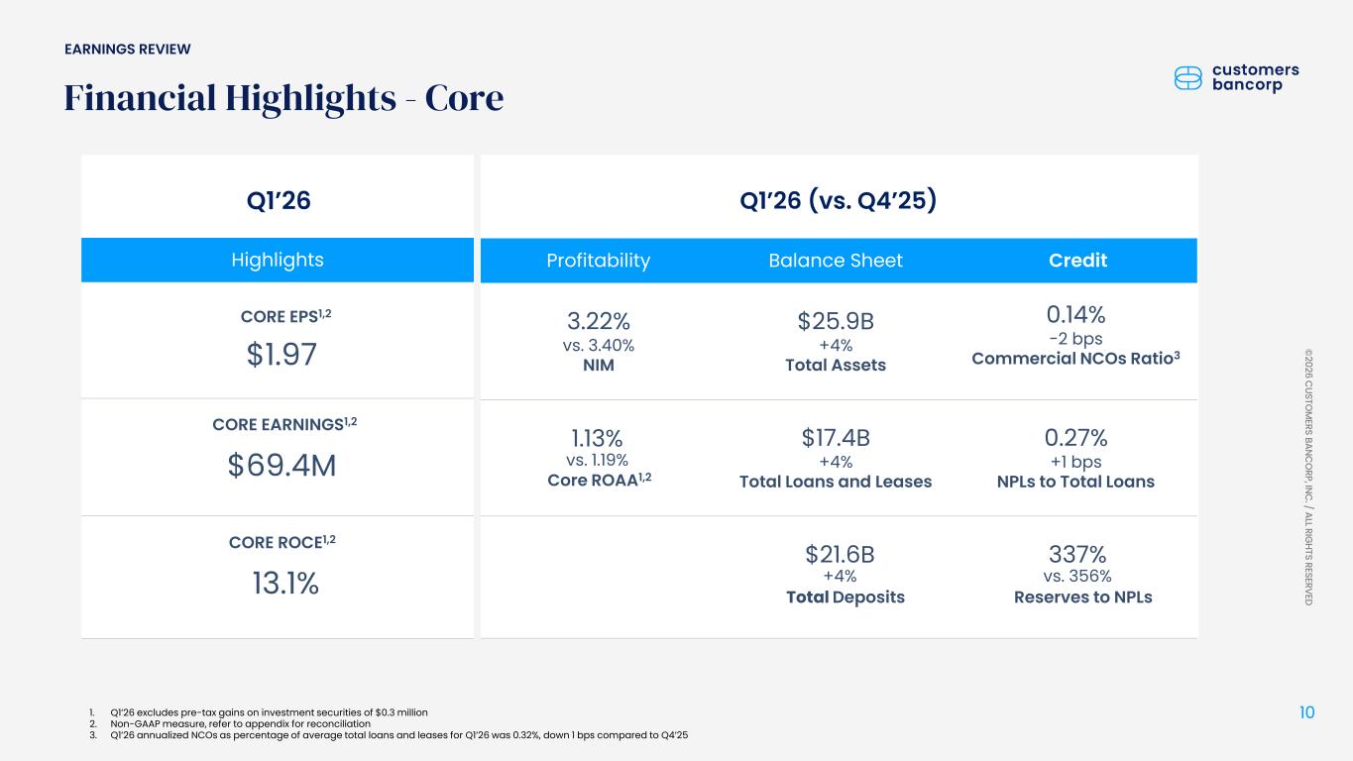The width and height of the screenshot is (1353, 761).
Task: Click the Balance Sheet column header
Action: pos(838,261)
